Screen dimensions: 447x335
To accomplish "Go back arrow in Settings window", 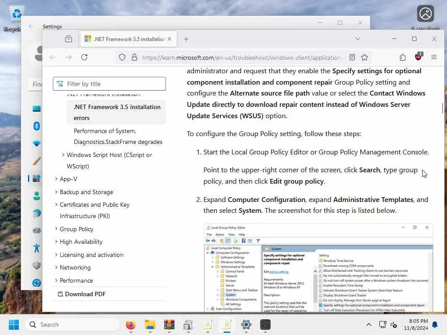I will pos(31,26).
